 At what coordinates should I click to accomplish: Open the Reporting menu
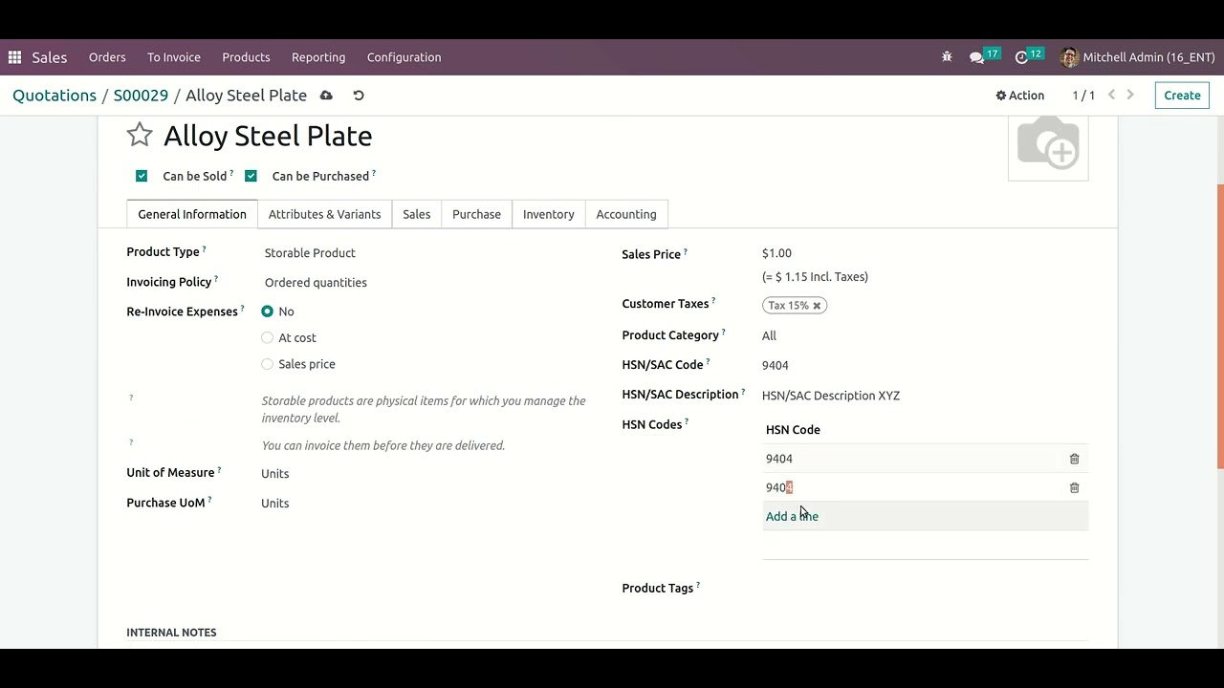[x=318, y=57]
